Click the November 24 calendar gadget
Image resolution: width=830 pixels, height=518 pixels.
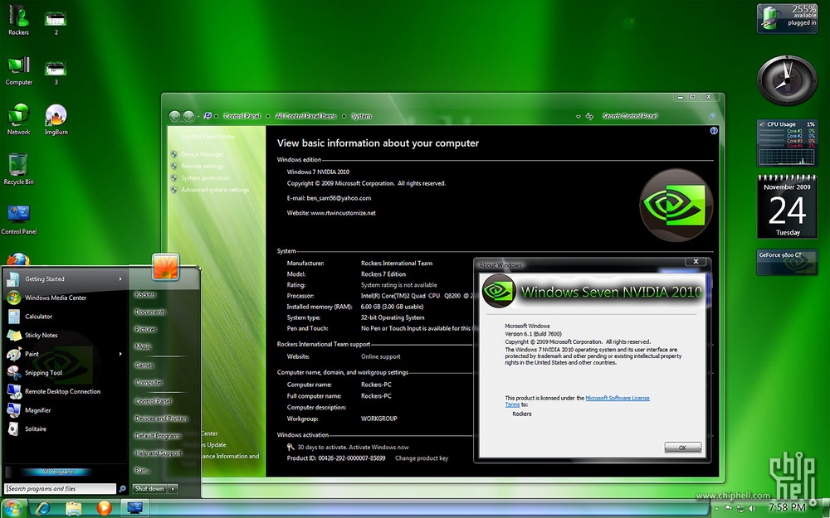pyautogui.click(x=787, y=206)
